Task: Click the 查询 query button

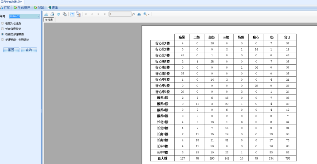Action: coord(29,50)
